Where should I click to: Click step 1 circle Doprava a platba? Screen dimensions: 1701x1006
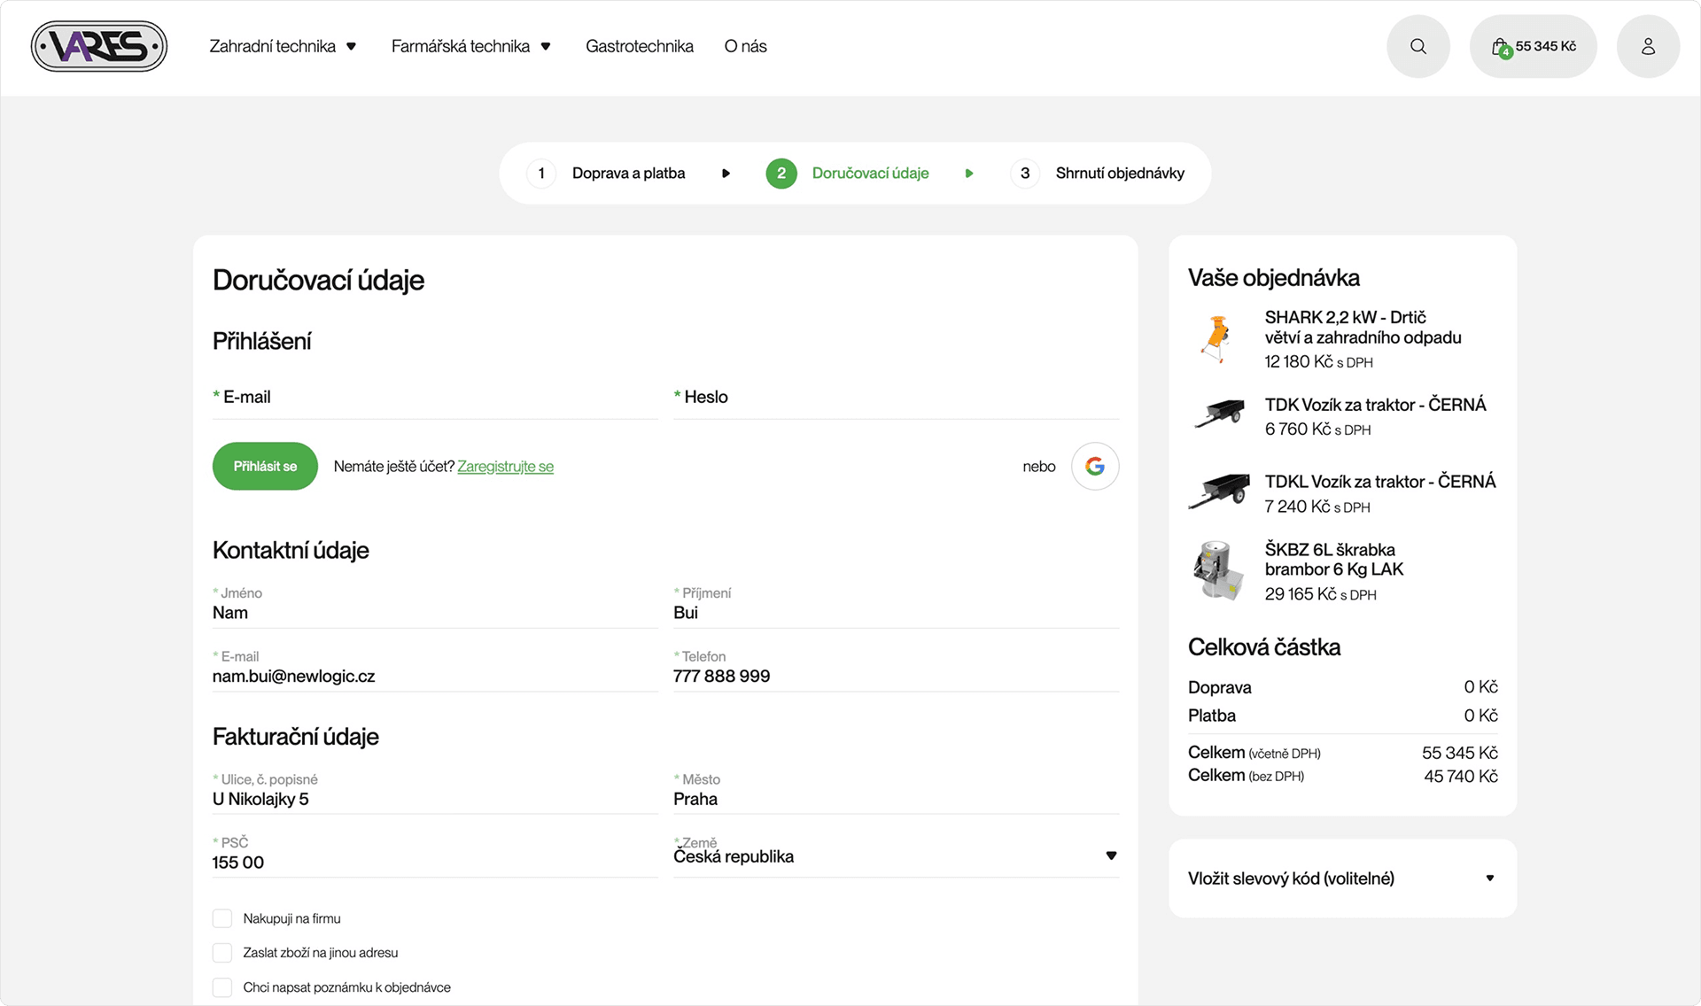pos(541,174)
